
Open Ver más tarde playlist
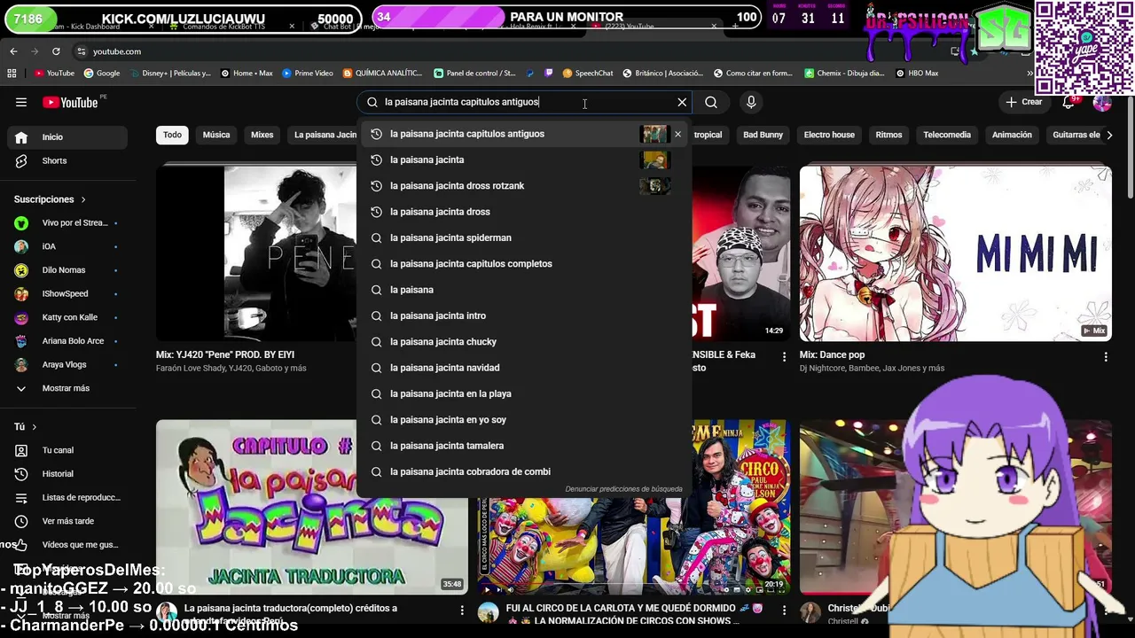pyautogui.click(x=68, y=521)
